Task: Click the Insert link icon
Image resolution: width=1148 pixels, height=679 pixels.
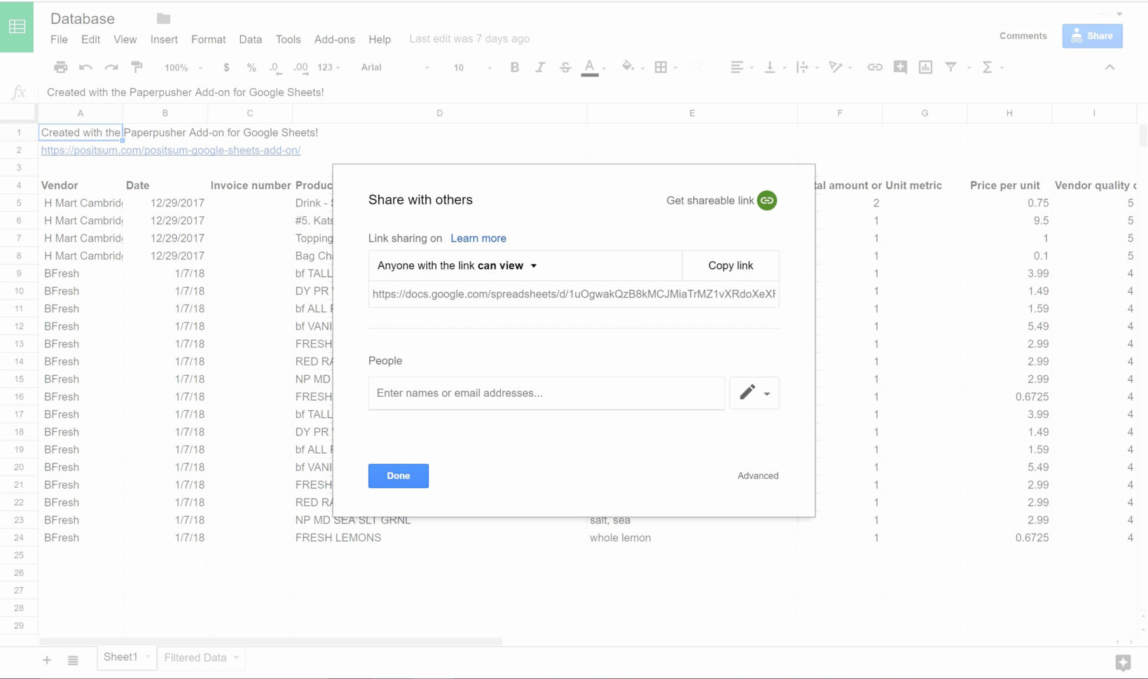Action: (x=874, y=67)
